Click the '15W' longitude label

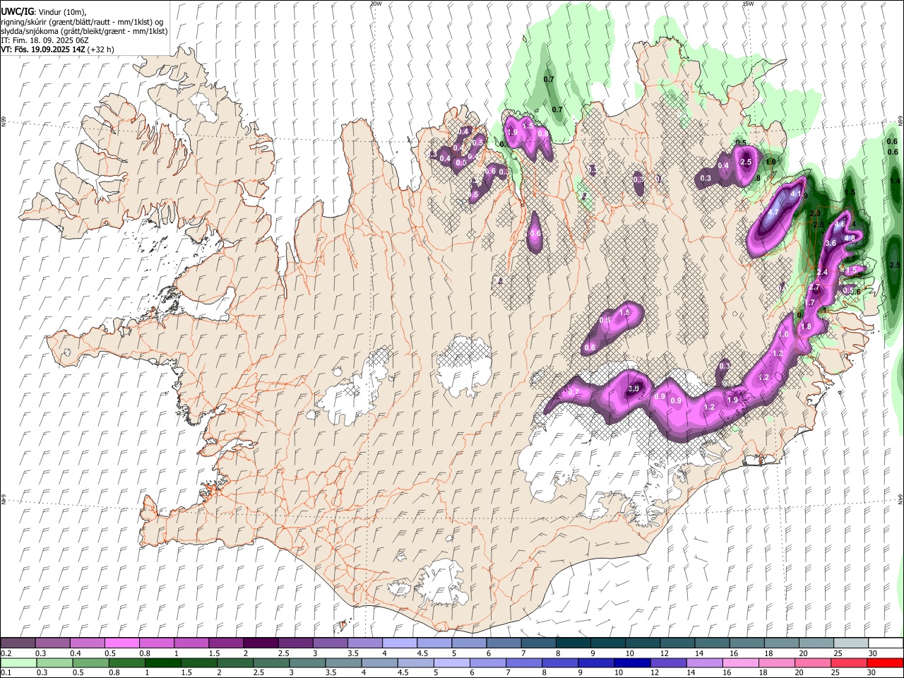pyautogui.click(x=748, y=4)
